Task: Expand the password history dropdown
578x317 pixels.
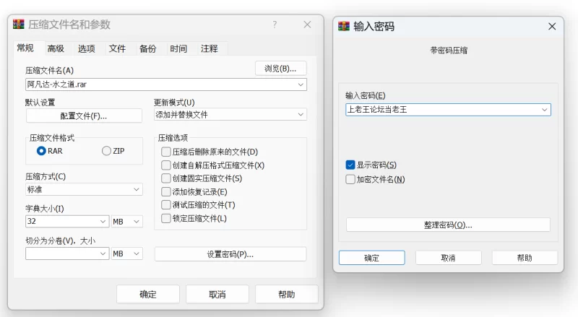Action: [x=545, y=110]
